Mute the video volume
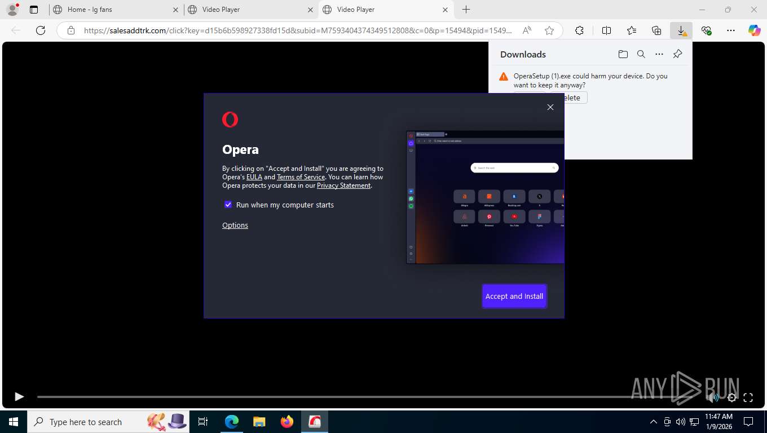 pyautogui.click(x=713, y=397)
